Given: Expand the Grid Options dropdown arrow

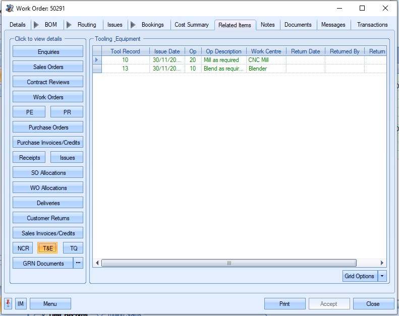Looking at the screenshot, I should pos(382,276).
